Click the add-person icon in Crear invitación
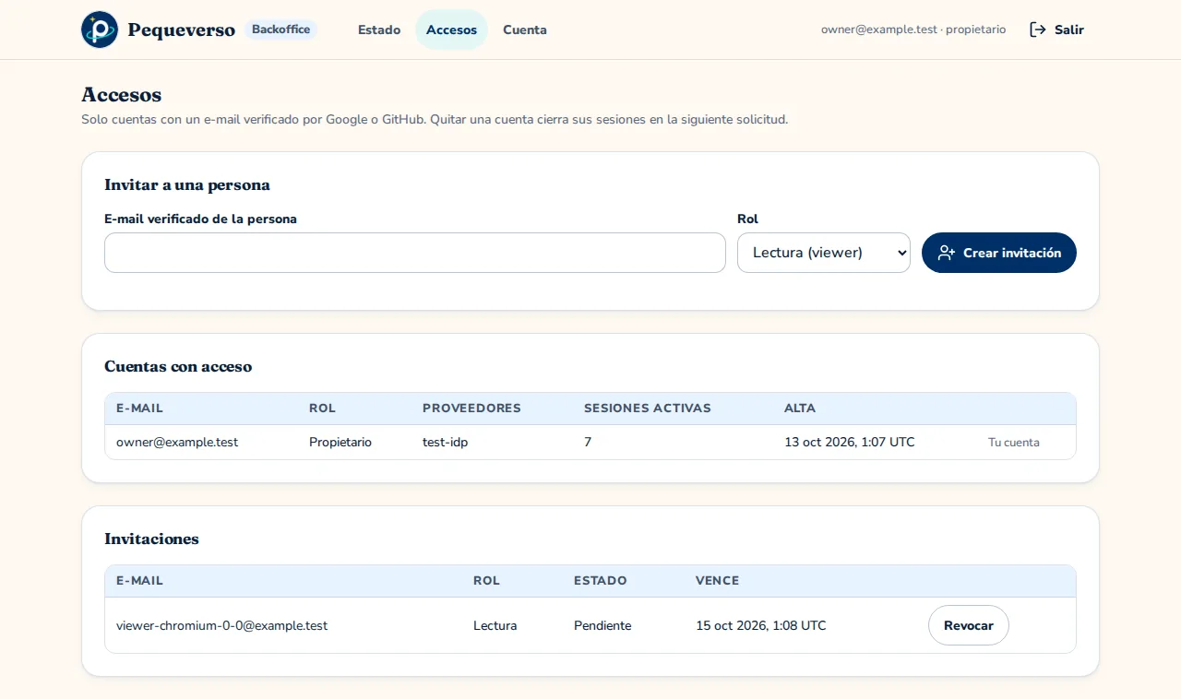This screenshot has height=699, width=1181. click(x=947, y=253)
